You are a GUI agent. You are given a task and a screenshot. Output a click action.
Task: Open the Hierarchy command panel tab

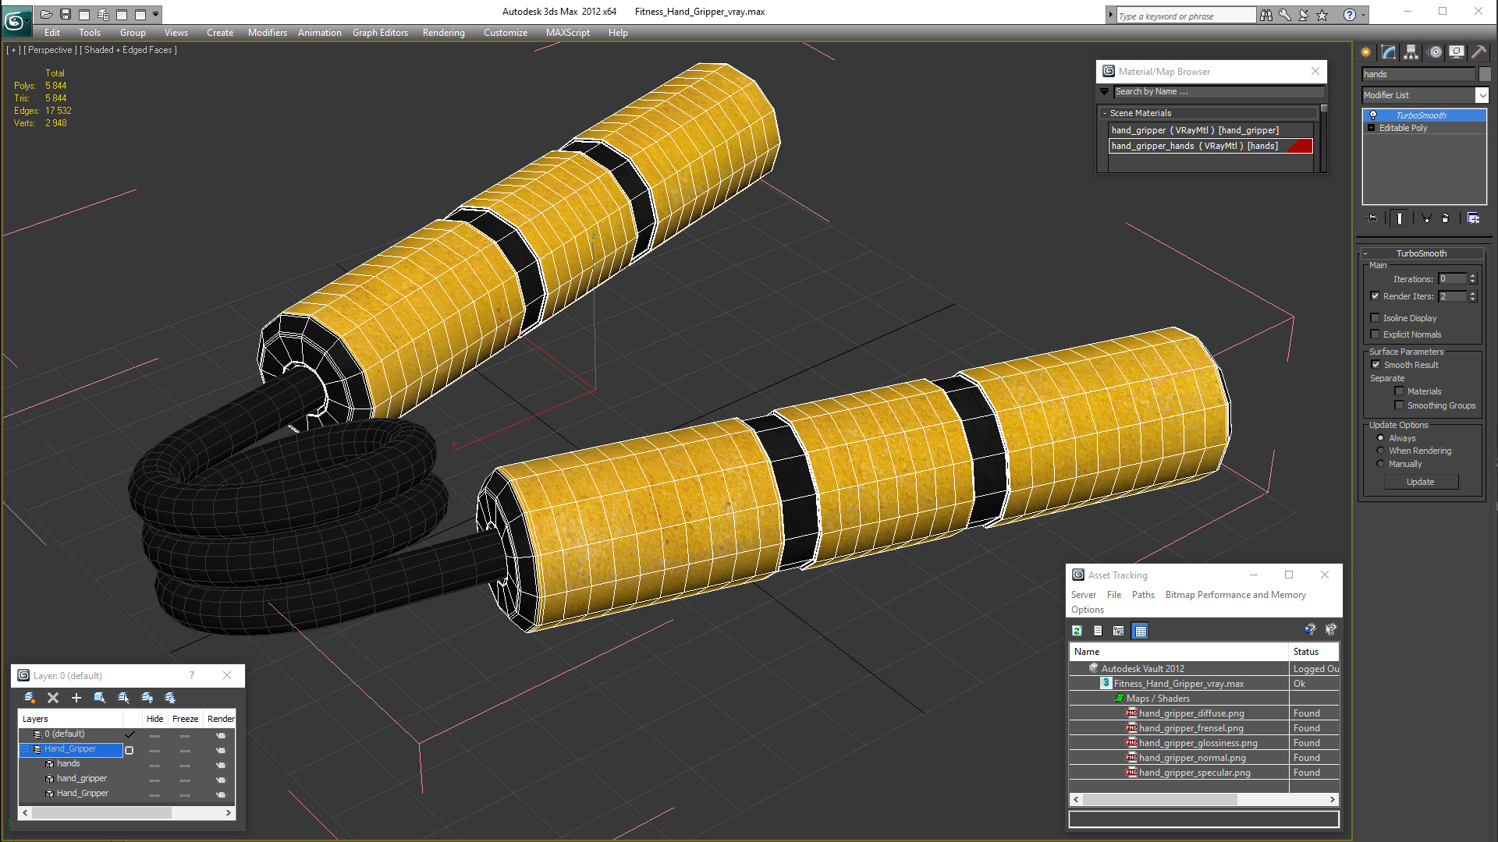click(1411, 52)
